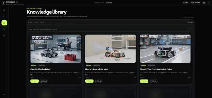Select the active Library sidebar icon
212x98 pixels.
[4, 23]
